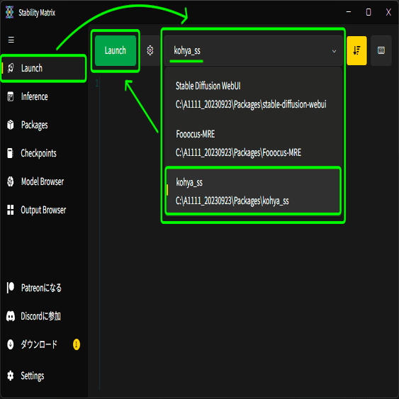Click the Output Browser grid icon

coord(11,210)
